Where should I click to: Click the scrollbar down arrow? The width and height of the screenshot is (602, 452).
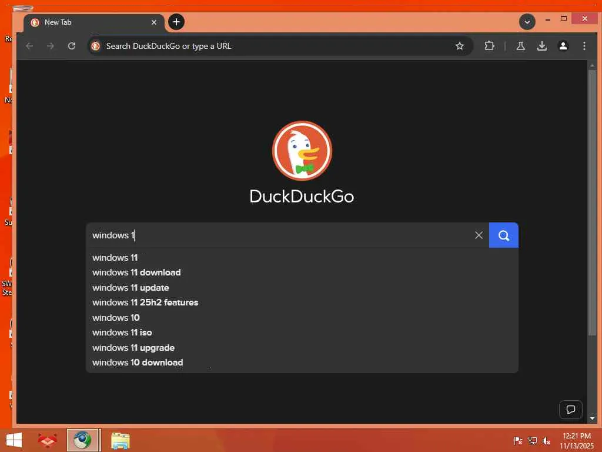(x=592, y=418)
